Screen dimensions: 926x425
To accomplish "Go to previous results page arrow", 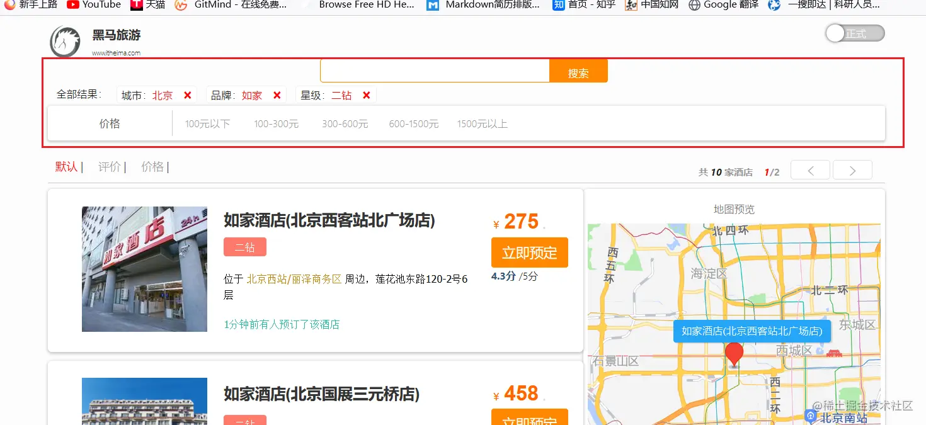I will tap(810, 170).
